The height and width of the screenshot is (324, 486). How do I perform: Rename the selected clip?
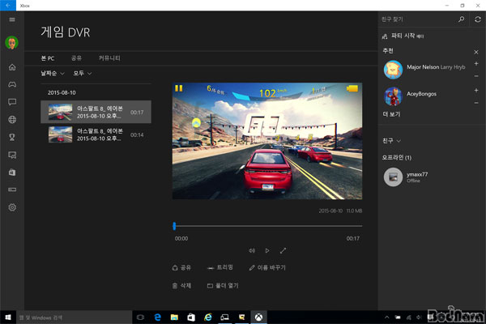click(267, 267)
